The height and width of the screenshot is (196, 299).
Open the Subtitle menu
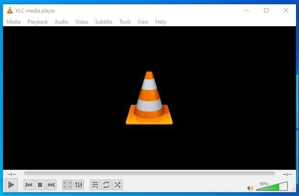[104, 22]
